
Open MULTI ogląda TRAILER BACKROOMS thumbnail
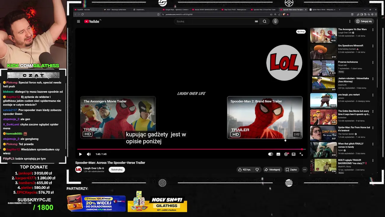coord(324,166)
